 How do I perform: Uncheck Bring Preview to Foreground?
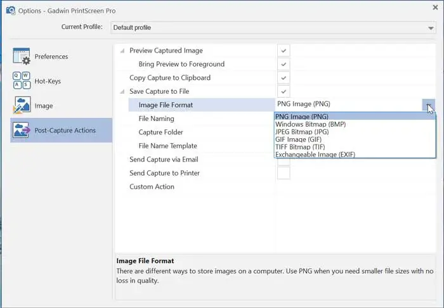coord(284,64)
